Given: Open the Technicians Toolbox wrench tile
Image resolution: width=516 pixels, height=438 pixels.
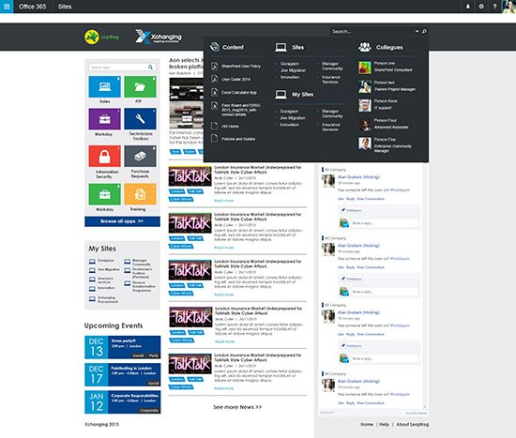Looking at the screenshot, I should point(140,119).
